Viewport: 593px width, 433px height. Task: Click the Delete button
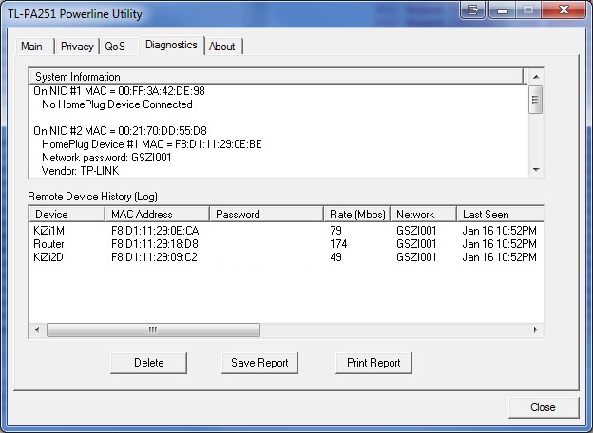tap(148, 363)
